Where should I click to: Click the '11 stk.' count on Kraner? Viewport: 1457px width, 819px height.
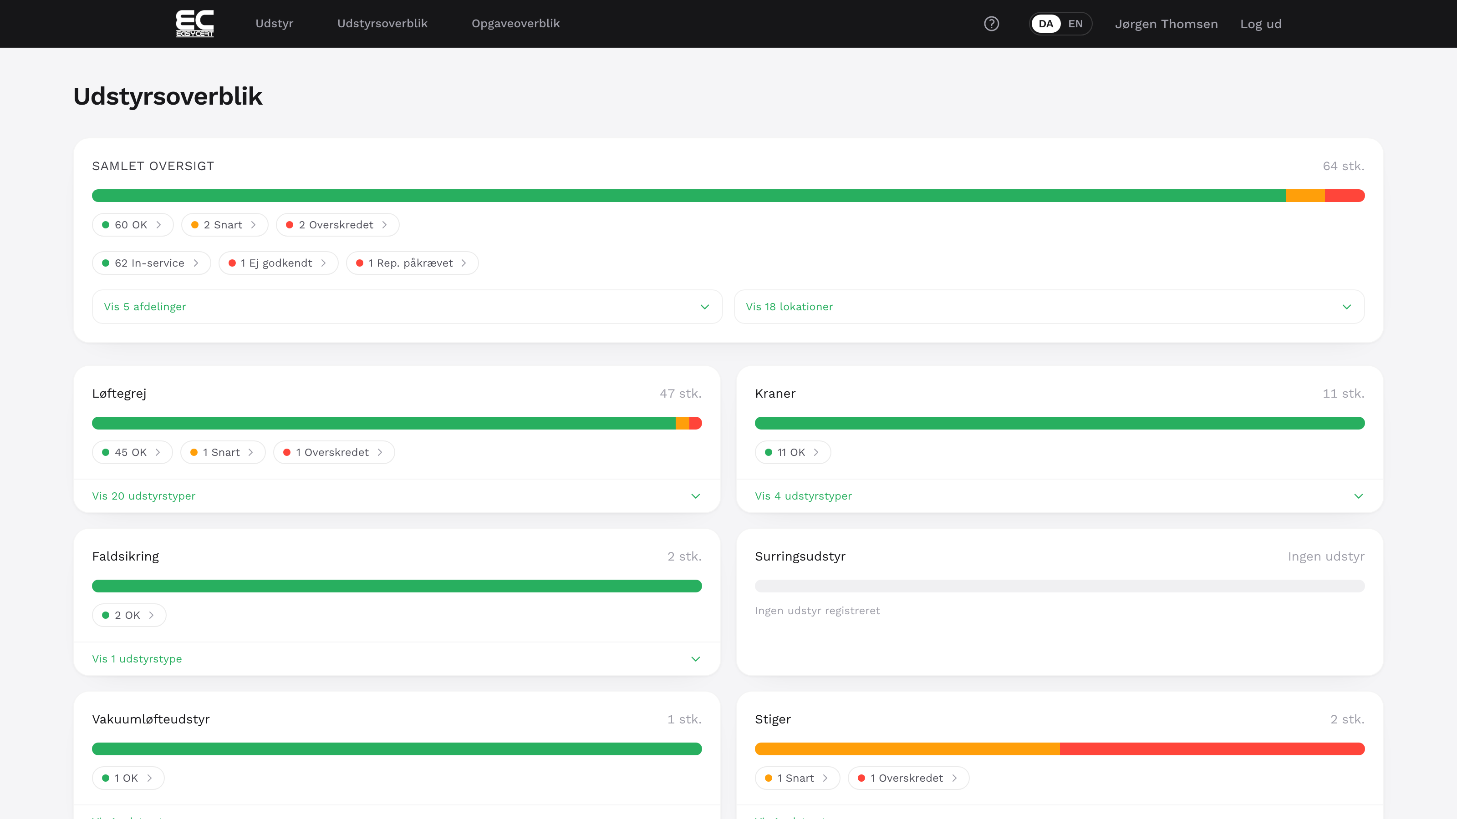click(1343, 394)
